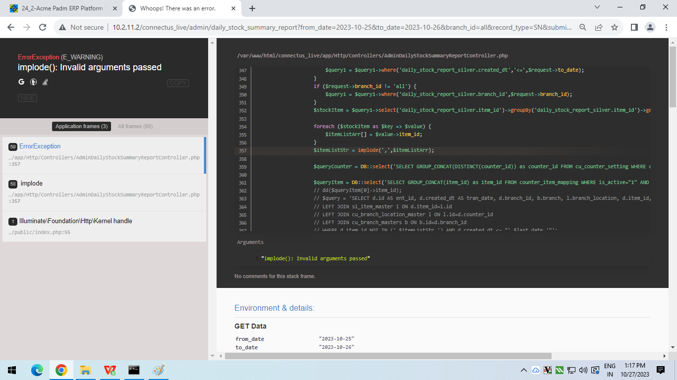Open the OneDrive cloud tray icon
677x380 pixels.
coord(536,370)
